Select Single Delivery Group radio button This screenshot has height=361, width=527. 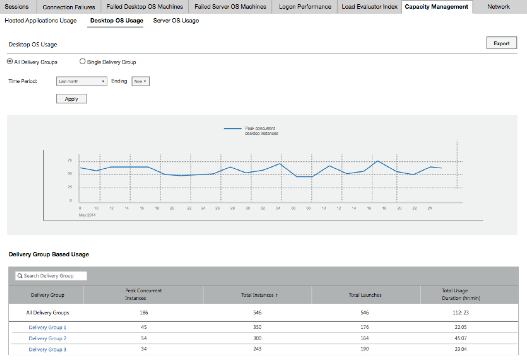(x=83, y=61)
